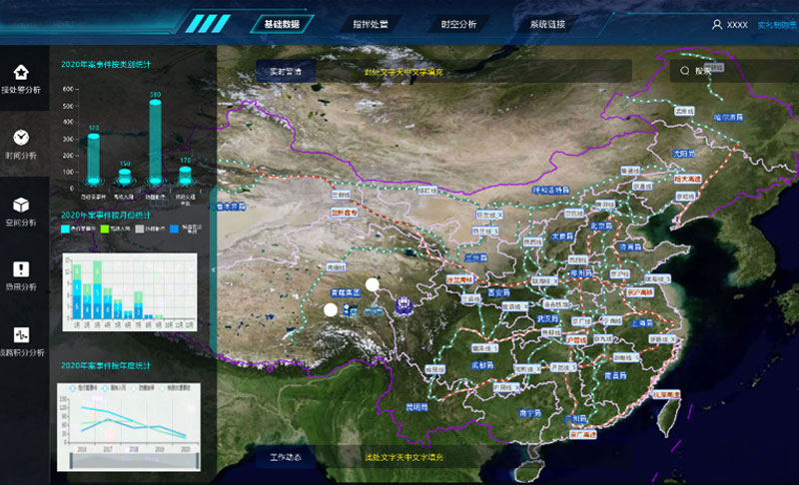Expand the 实时警情 banner
Image resolution: width=799 pixels, height=485 pixels.
click(285, 71)
